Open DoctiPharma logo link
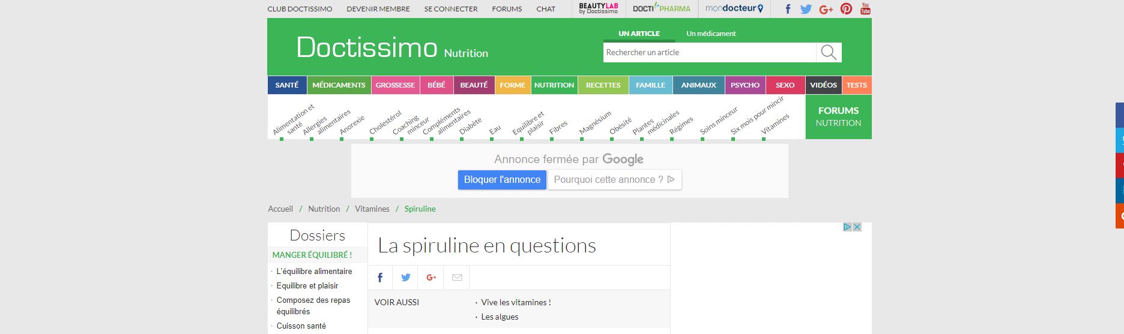Image resolution: width=1124 pixels, height=334 pixels. coord(662,8)
